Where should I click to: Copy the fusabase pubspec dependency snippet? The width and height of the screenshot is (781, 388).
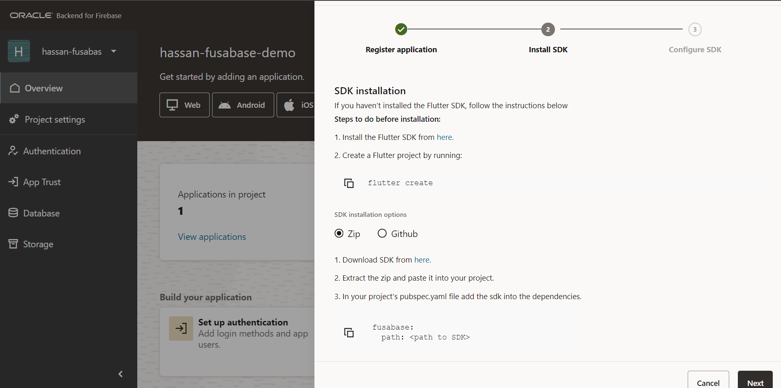pos(349,332)
